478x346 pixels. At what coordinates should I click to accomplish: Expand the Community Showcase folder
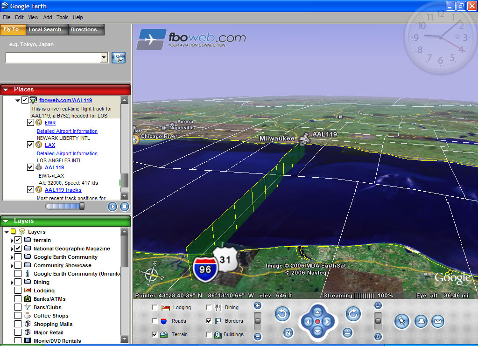(x=12, y=266)
